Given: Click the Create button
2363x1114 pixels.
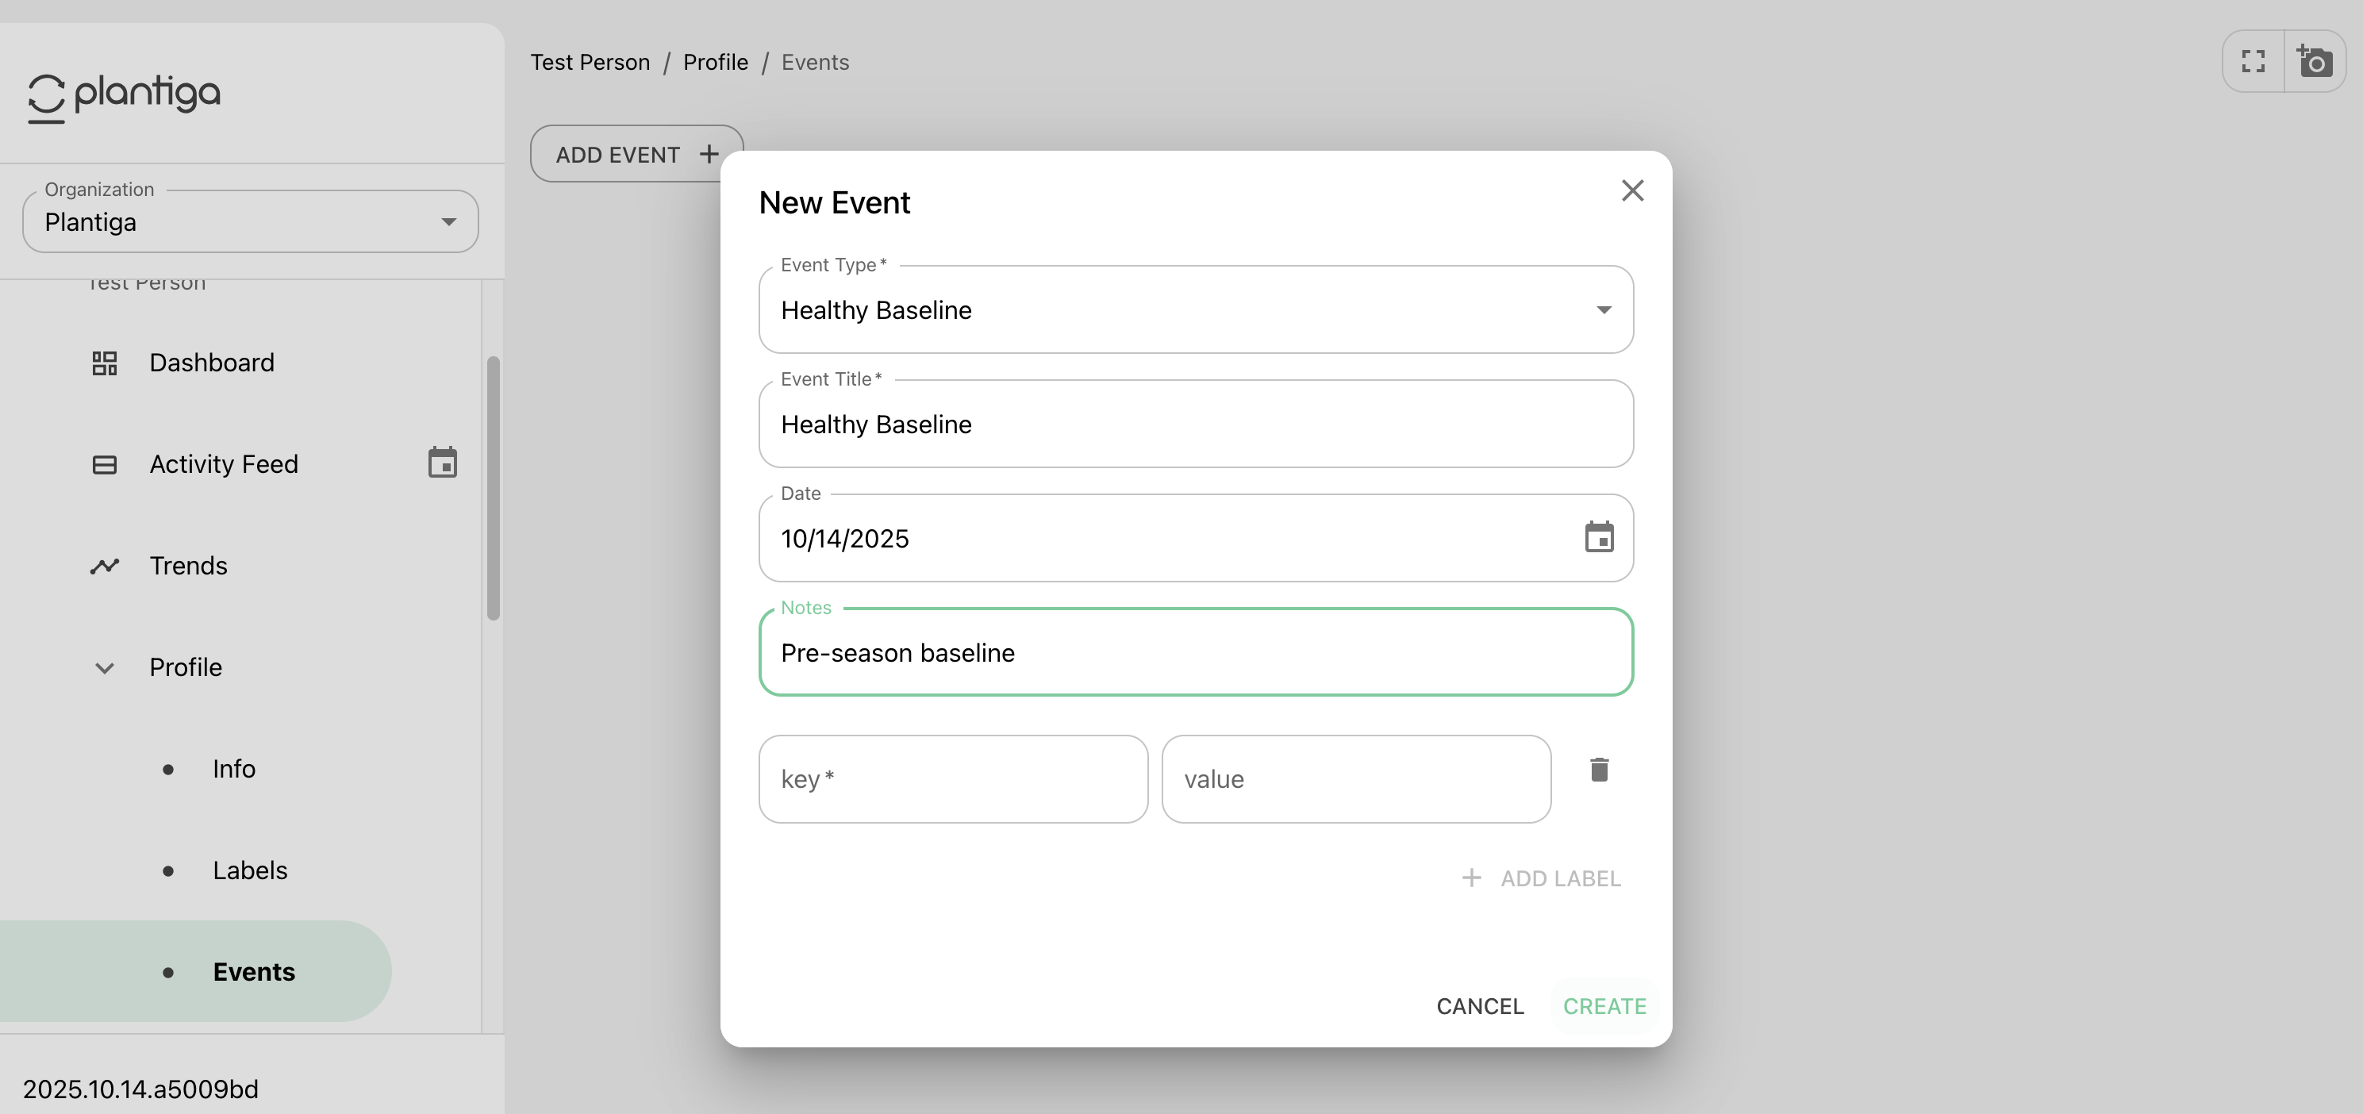Looking at the screenshot, I should 1604,1006.
